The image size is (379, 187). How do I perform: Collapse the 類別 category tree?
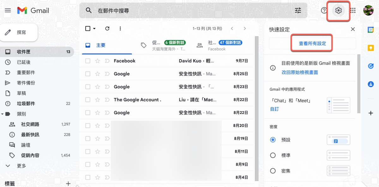[3, 114]
